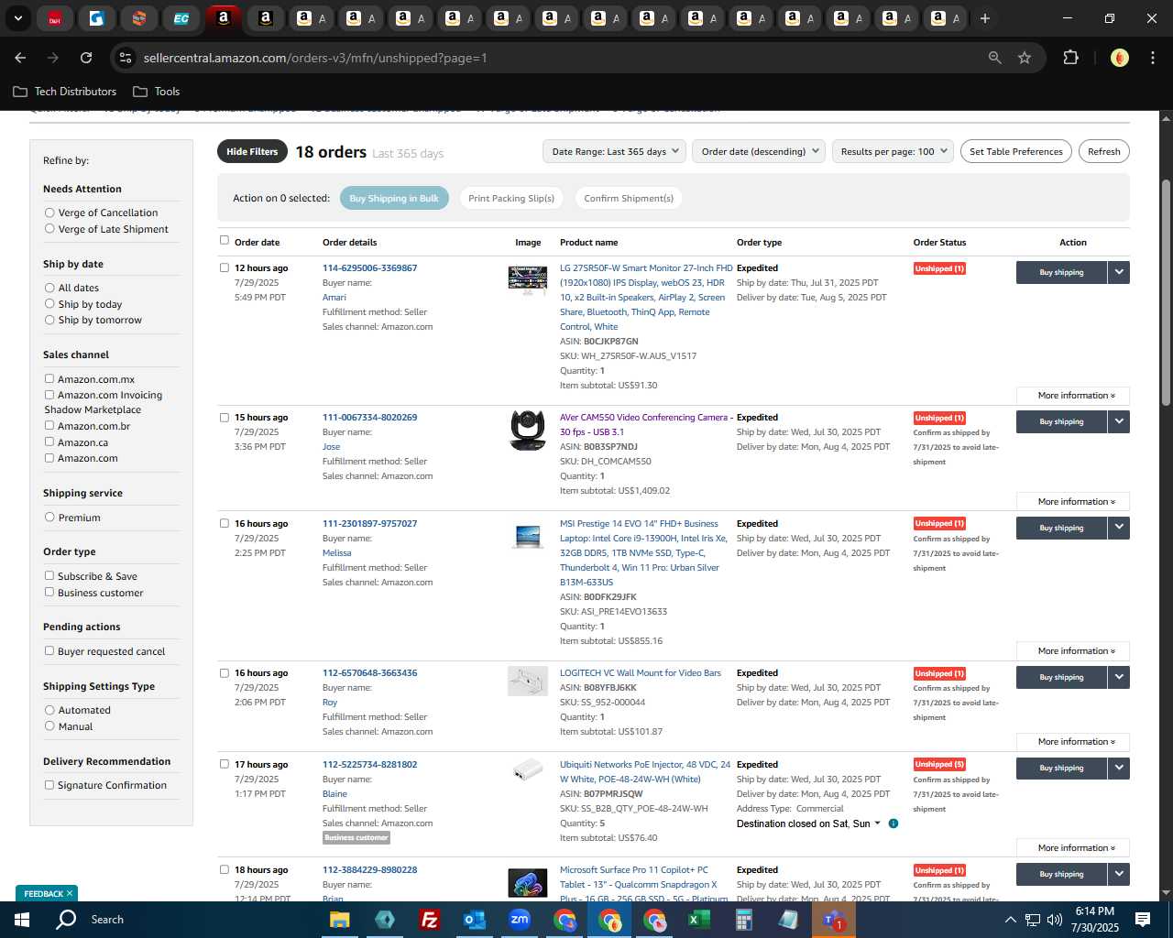This screenshot has width=1173, height=938.
Task: Tick the Buyer requested cancel checkbox
Action: [49, 650]
